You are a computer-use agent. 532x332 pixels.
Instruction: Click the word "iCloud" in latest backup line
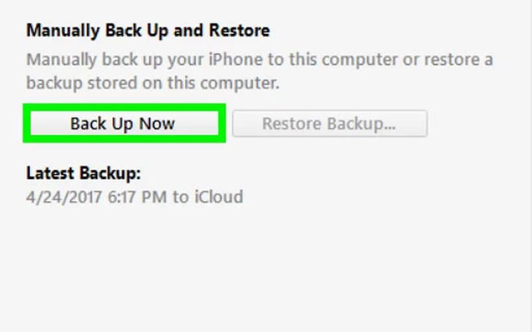(x=217, y=197)
